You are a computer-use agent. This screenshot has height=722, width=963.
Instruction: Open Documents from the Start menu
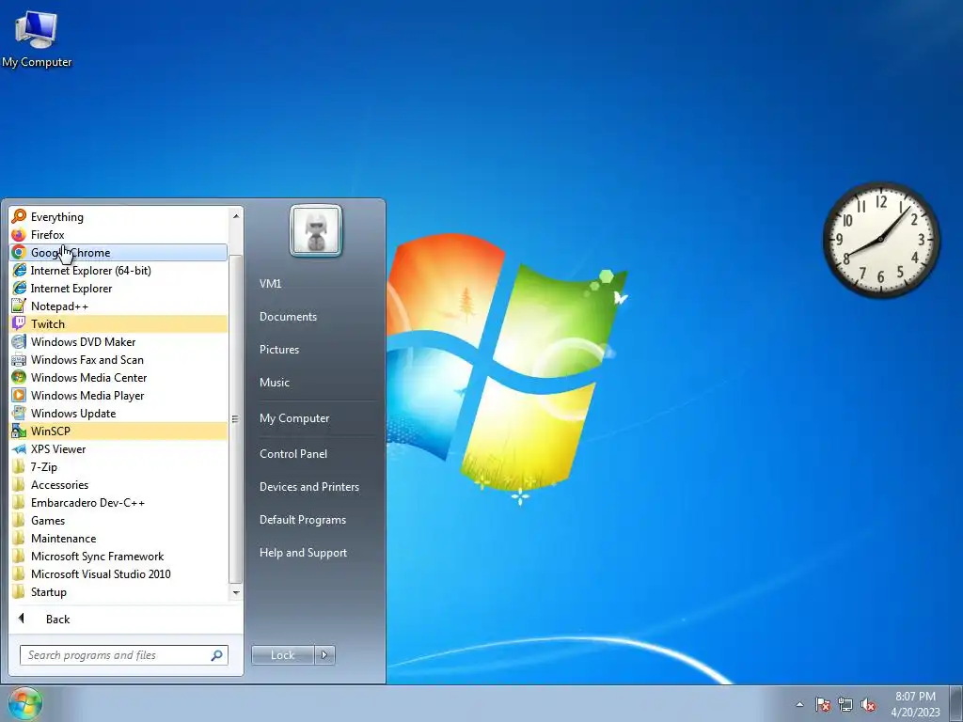pos(288,317)
